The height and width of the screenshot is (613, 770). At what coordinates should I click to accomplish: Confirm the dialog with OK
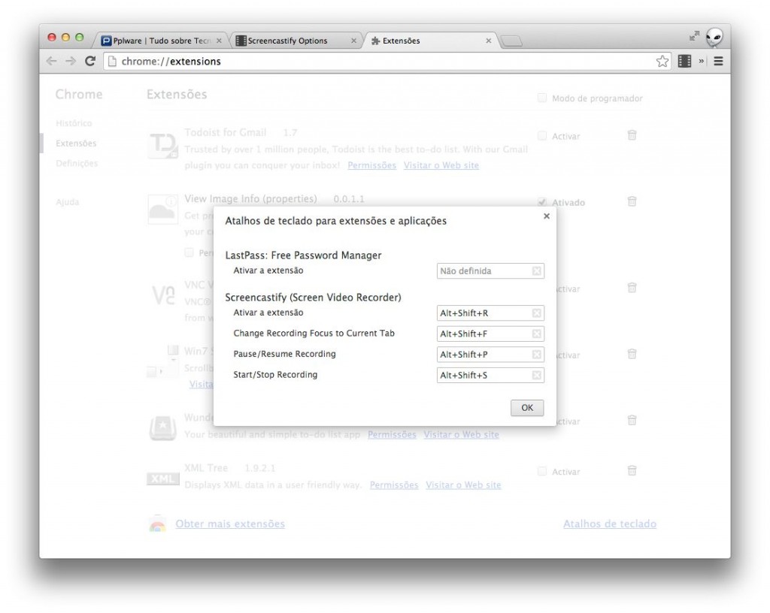[x=527, y=407]
